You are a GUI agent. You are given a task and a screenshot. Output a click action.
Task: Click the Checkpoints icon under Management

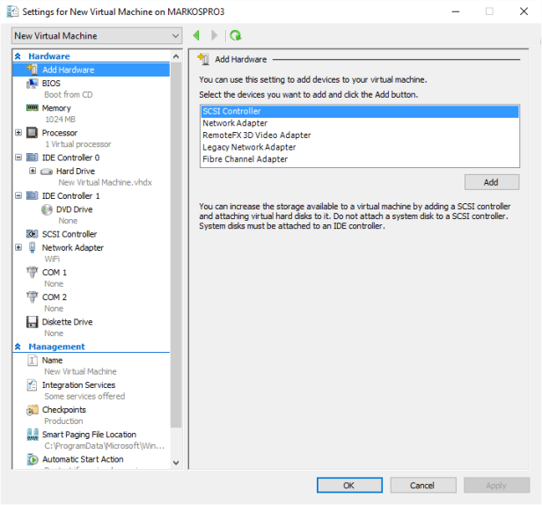point(33,410)
